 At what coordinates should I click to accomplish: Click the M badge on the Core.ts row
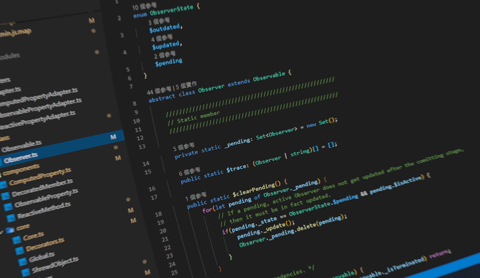tap(131, 210)
